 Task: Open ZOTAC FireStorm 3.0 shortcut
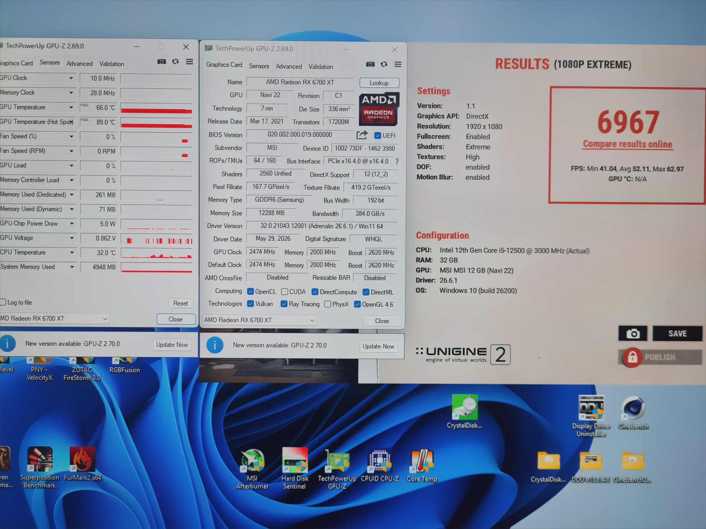pos(82,369)
